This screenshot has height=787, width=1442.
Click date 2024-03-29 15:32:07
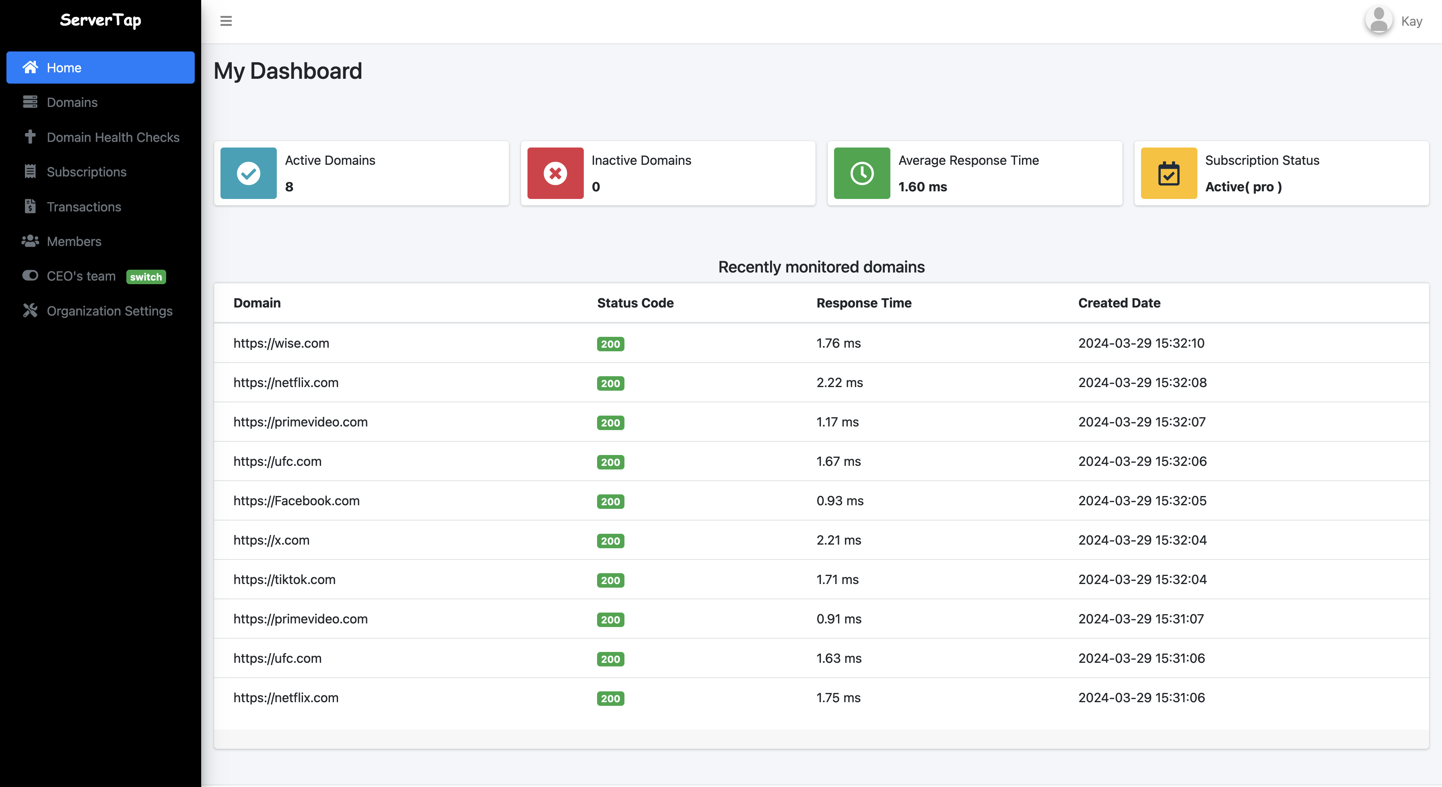[1142, 422]
